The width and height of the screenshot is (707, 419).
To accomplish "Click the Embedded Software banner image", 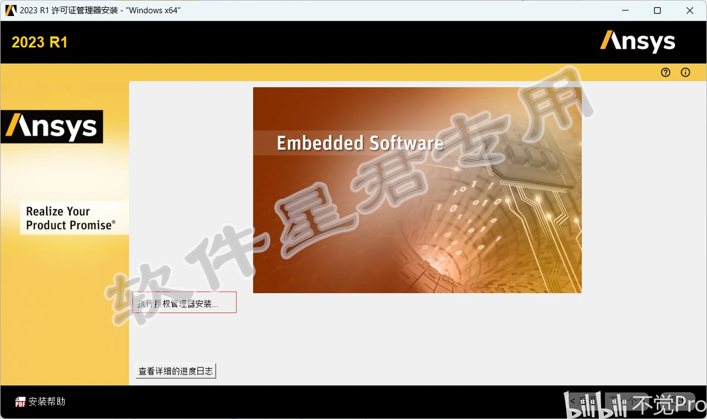I will 417,190.
